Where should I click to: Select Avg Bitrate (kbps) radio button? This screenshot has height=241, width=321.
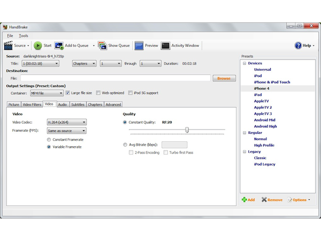click(x=125, y=145)
